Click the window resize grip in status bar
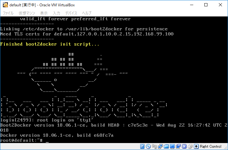The height and width of the screenshot is (150, 228). [226, 148]
